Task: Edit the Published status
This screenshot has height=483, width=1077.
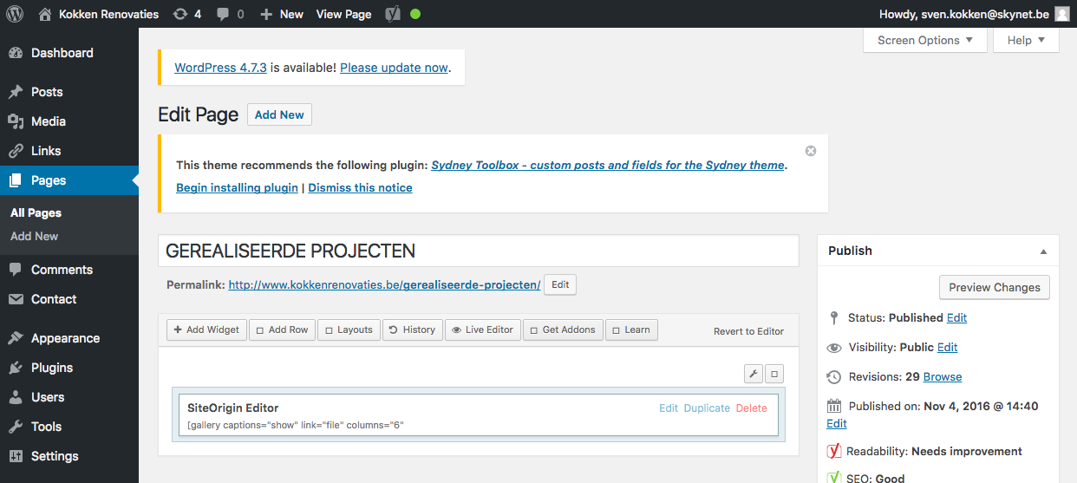Action: point(956,317)
